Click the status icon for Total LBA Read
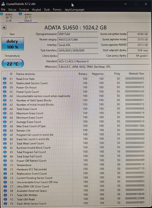This screenshot has height=208, width=152. (5, 199)
